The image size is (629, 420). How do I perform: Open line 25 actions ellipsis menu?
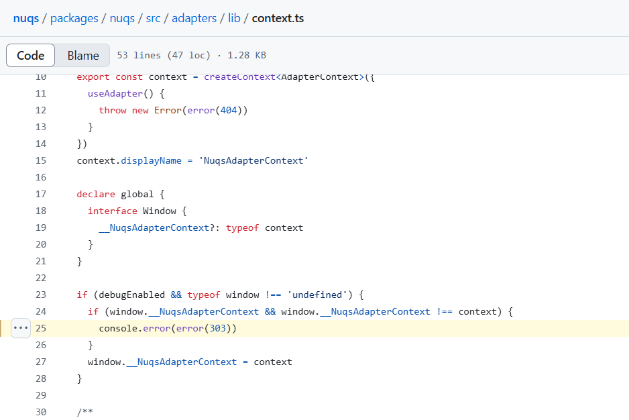pyautogui.click(x=21, y=328)
